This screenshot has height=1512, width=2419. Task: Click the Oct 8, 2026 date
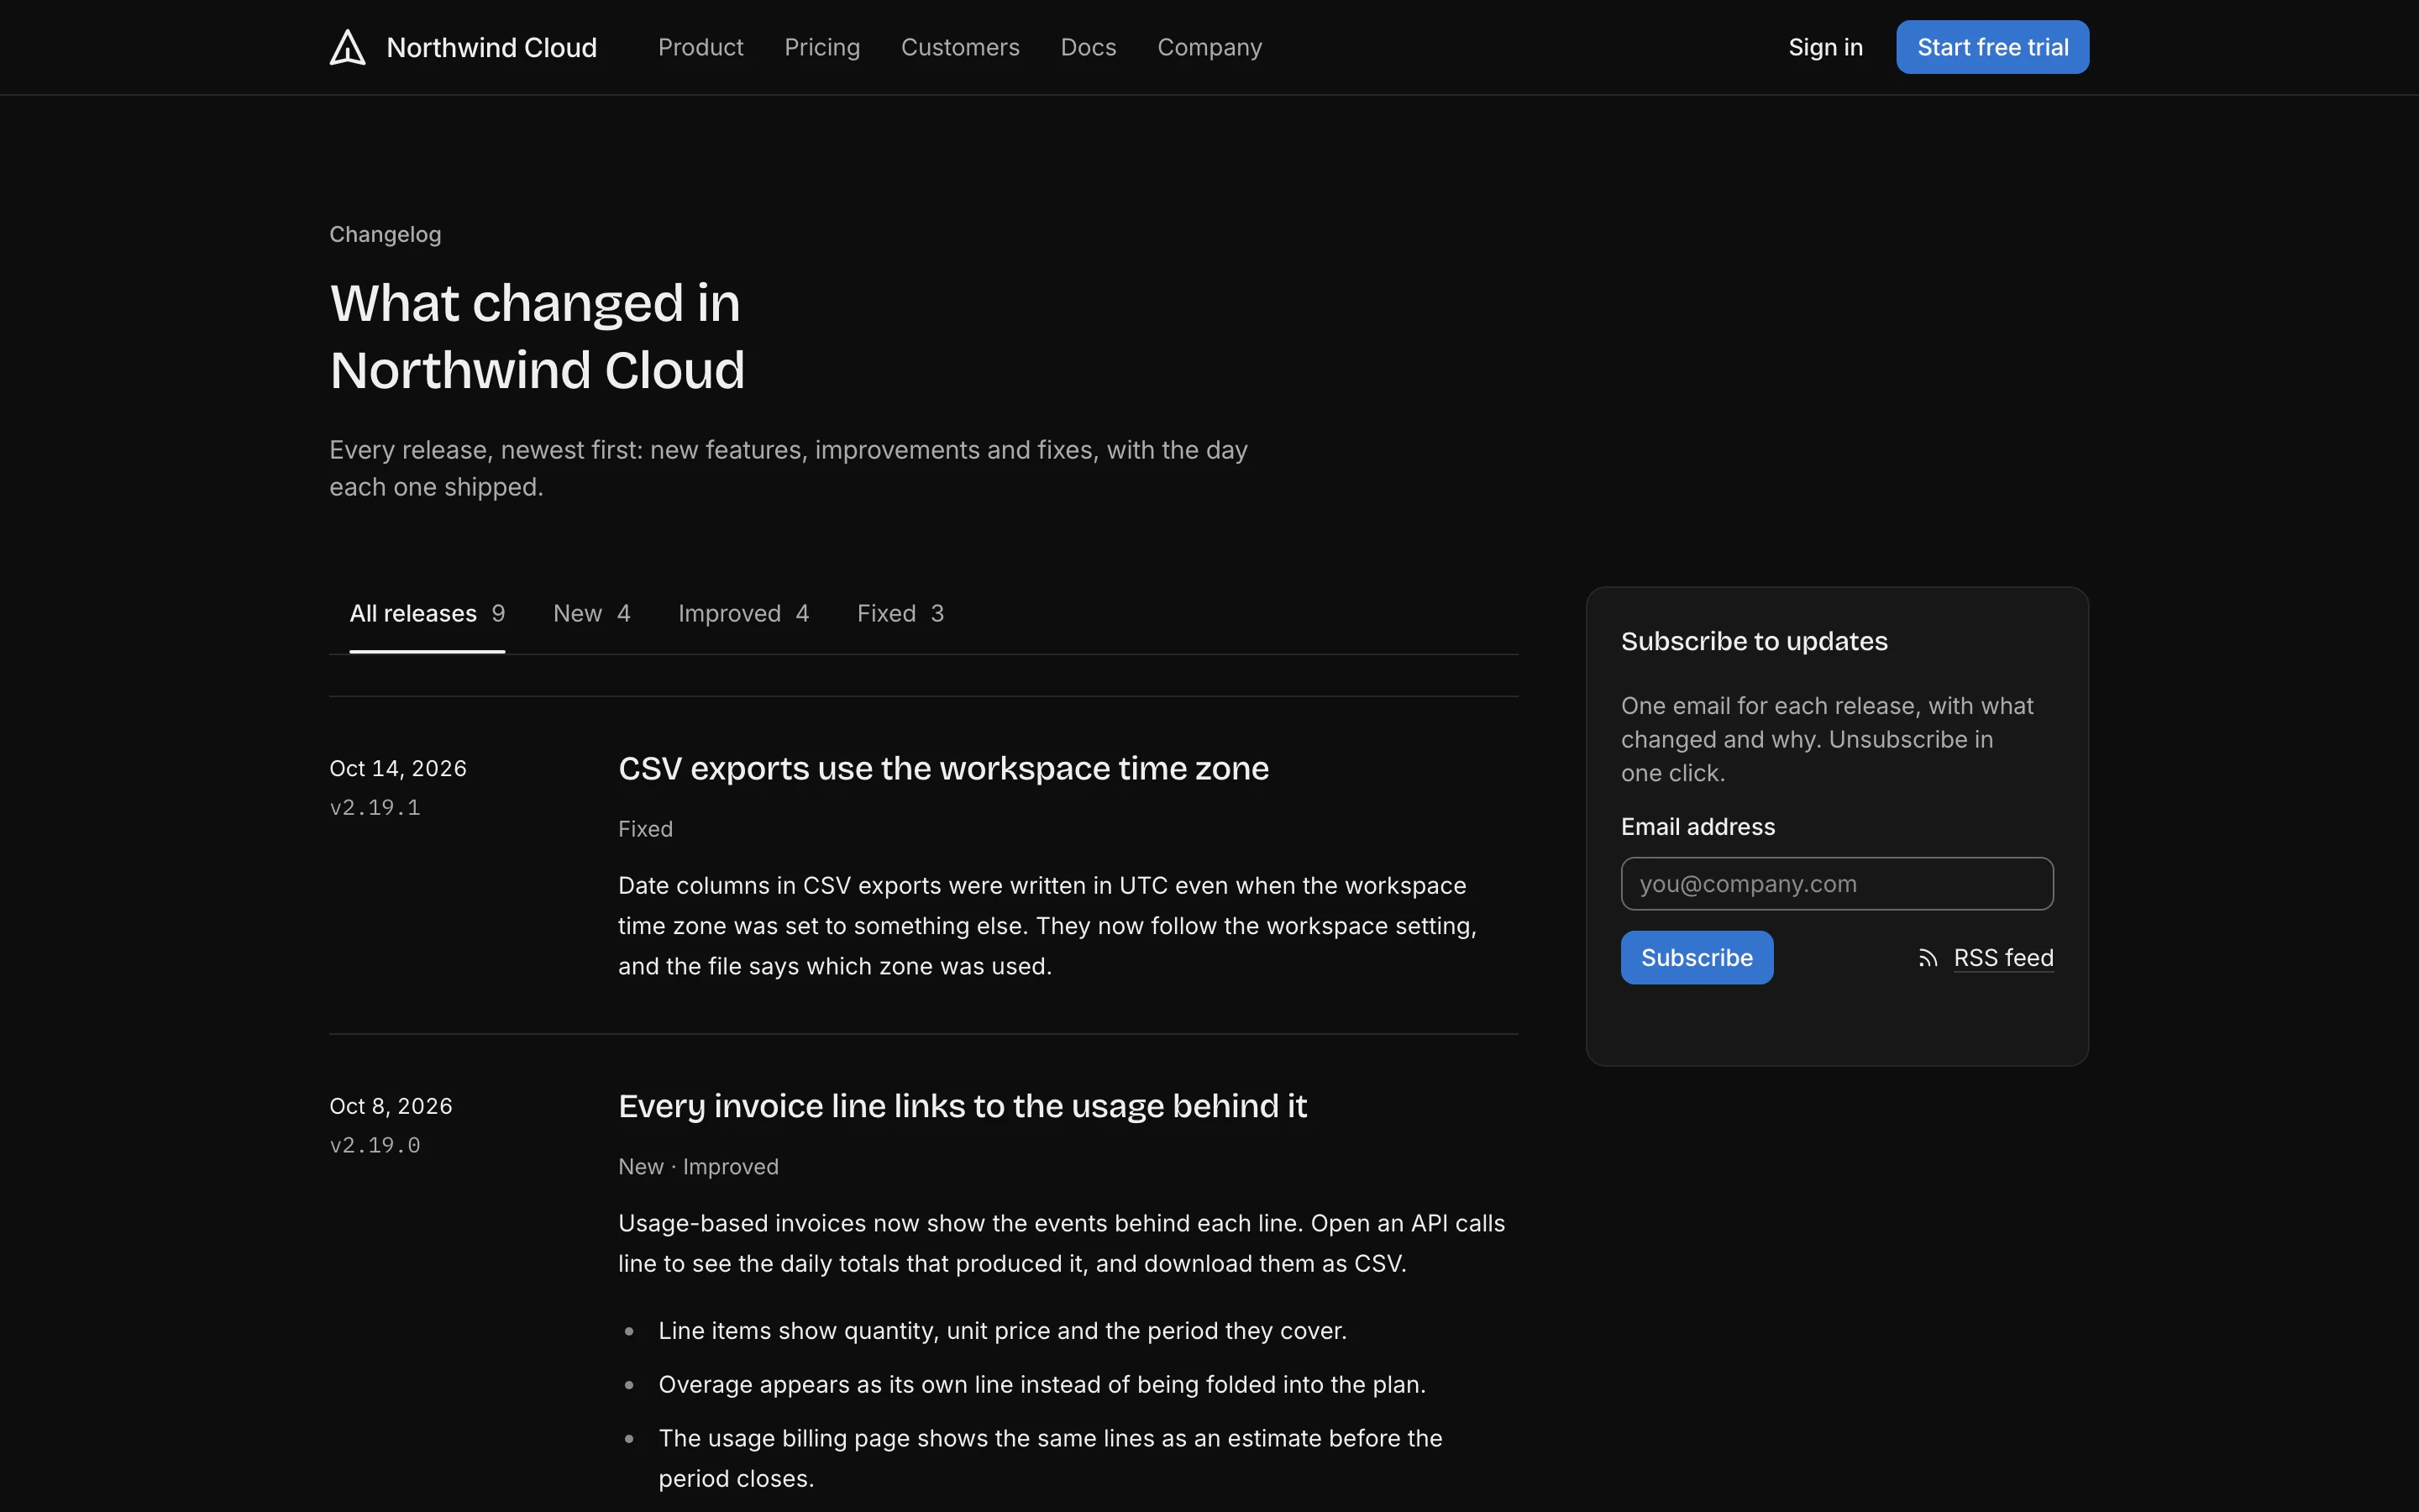coord(391,1106)
